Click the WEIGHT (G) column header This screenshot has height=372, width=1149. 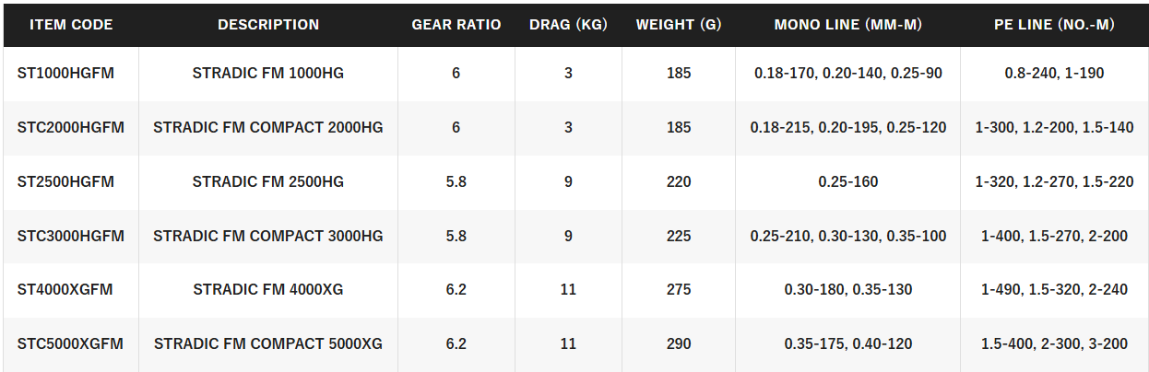coord(679,25)
